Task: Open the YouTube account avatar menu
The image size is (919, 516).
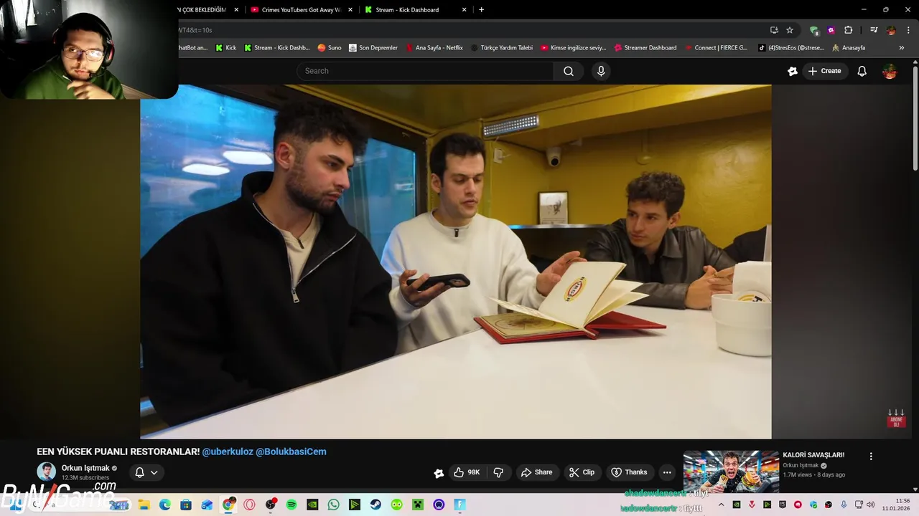Action: pyautogui.click(x=890, y=71)
